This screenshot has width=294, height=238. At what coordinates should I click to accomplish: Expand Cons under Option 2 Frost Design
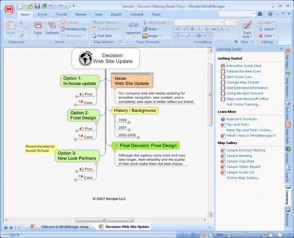point(75,139)
